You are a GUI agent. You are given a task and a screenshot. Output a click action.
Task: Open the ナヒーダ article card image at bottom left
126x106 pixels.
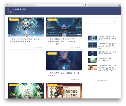pos(26,91)
